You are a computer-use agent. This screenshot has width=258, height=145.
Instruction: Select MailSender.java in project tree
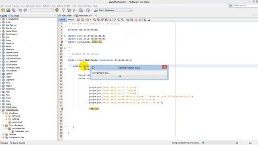click(22, 131)
